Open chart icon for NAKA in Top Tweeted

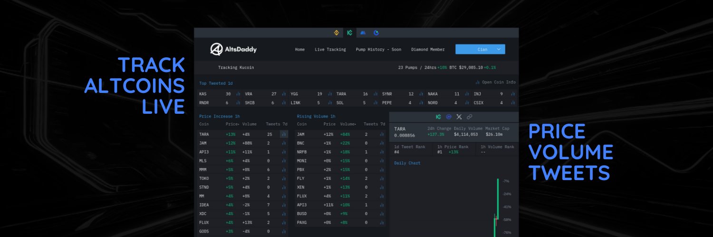pyautogui.click(x=466, y=94)
